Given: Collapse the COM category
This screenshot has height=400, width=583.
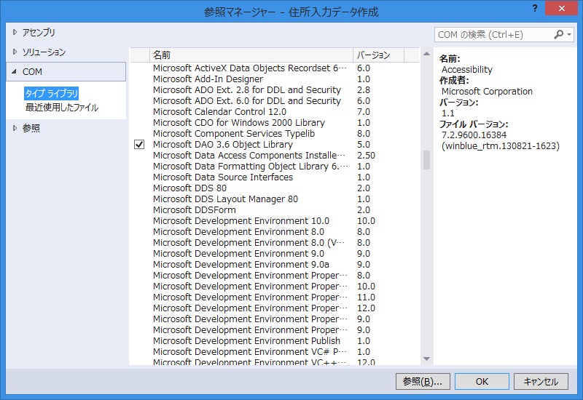Looking at the screenshot, I should point(15,72).
